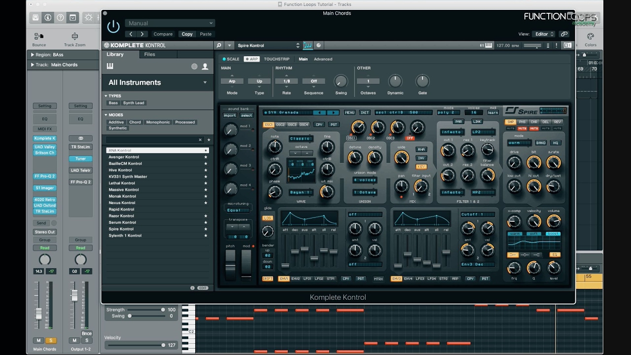The height and width of the screenshot is (355, 631).
Task: Switch to the Files tab
Action: (149, 54)
